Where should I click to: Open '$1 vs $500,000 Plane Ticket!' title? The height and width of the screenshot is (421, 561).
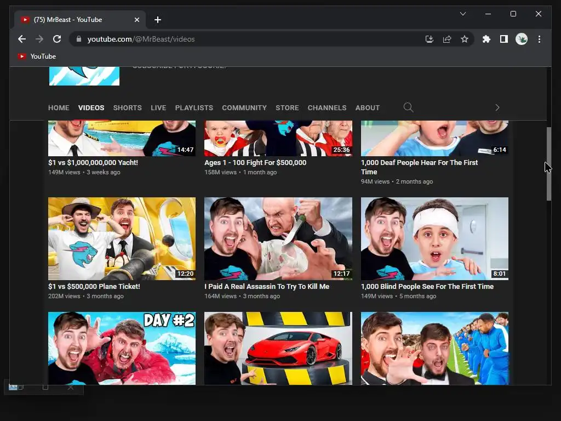coord(94,286)
